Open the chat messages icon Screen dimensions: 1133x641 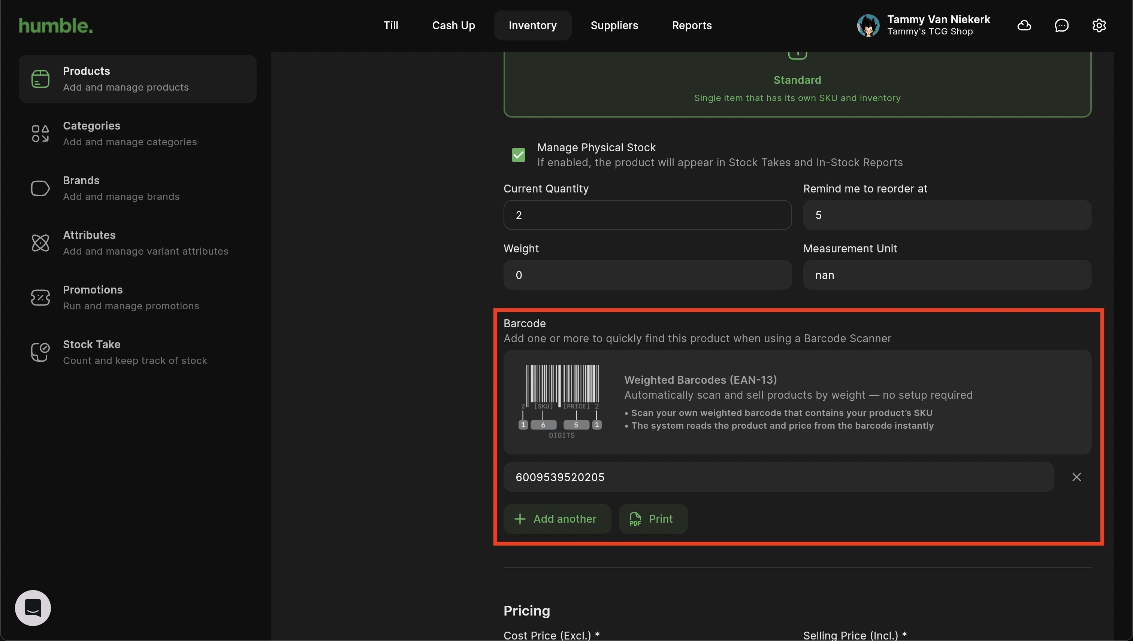tap(1061, 25)
